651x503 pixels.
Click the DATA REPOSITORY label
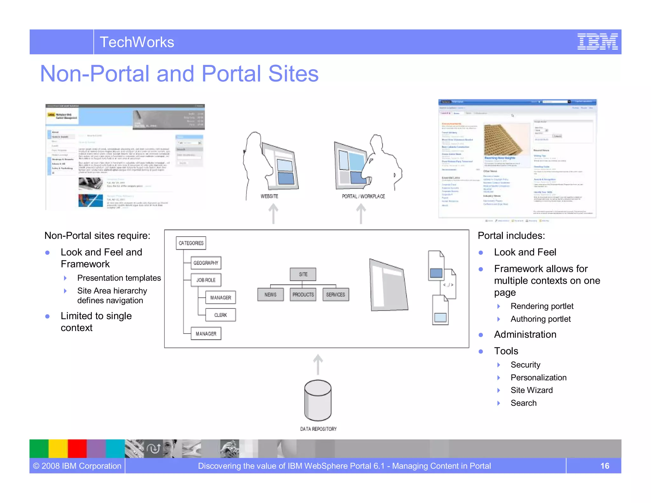point(318,429)
